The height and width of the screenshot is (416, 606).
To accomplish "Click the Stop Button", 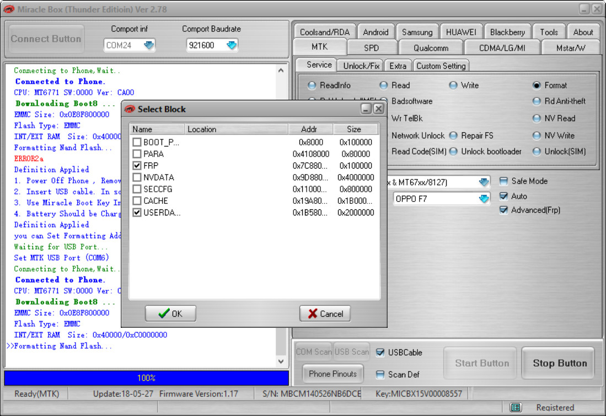I will (559, 363).
